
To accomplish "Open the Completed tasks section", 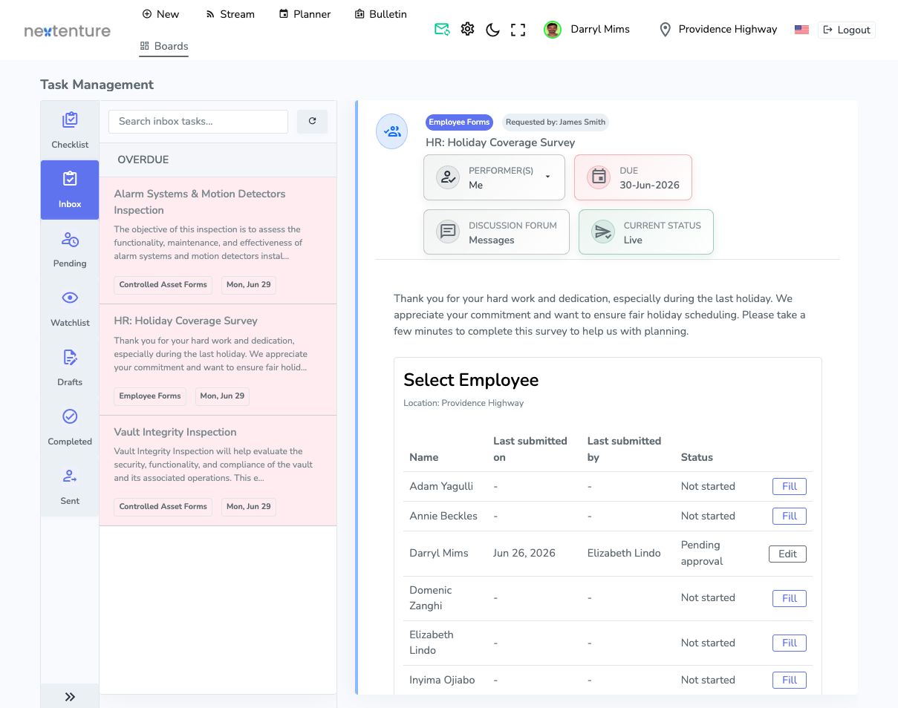I will 70,427.
